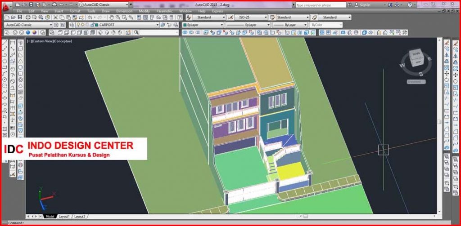Select the Polygon draw tool

coord(5,61)
